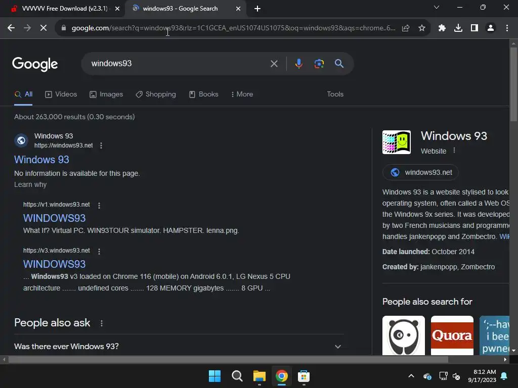The width and height of the screenshot is (518, 388).
Task: Click the muted volume tray icon
Action: [456, 376]
